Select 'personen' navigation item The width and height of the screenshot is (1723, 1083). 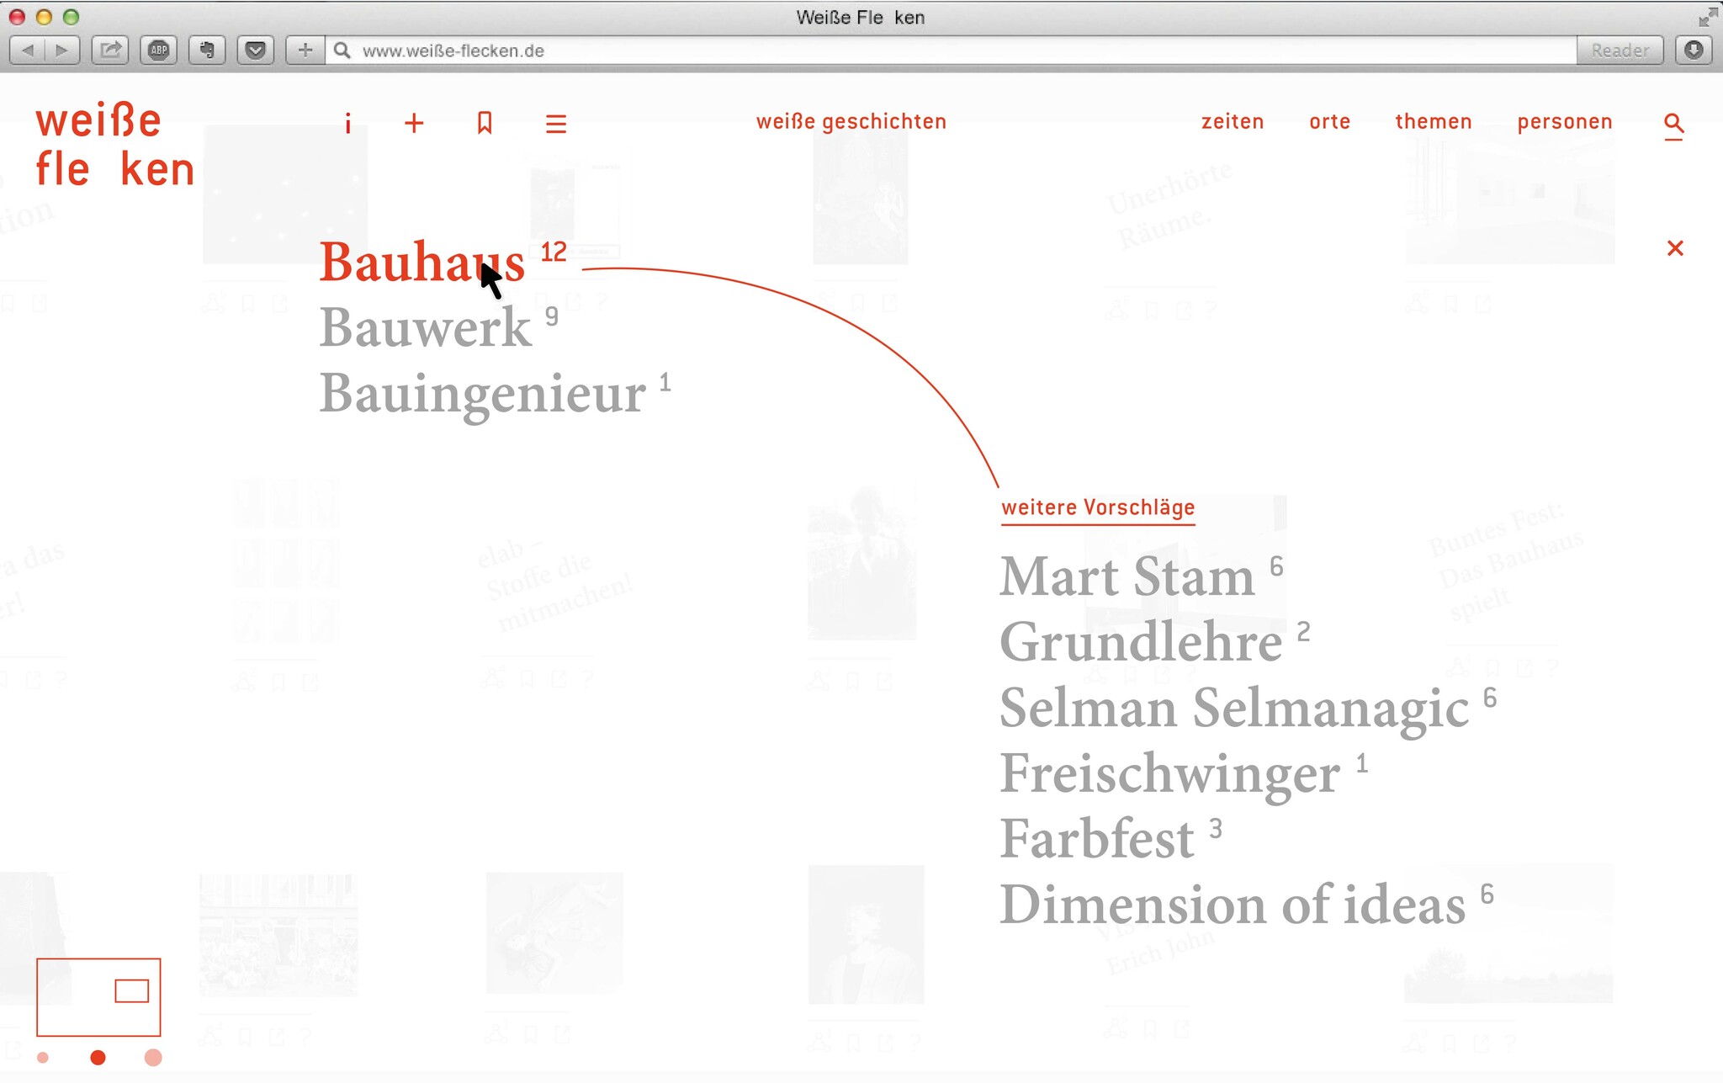point(1565,123)
